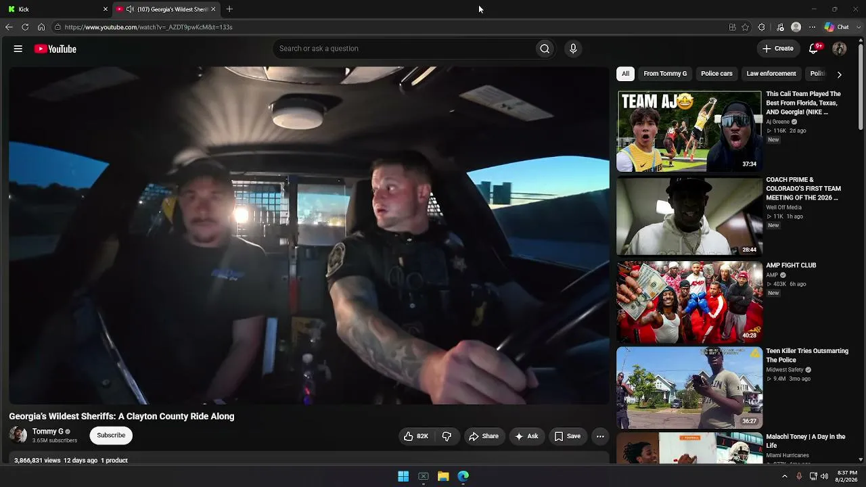Open the Tommy G channel name link
This screenshot has width=866, height=487.
(x=48, y=432)
